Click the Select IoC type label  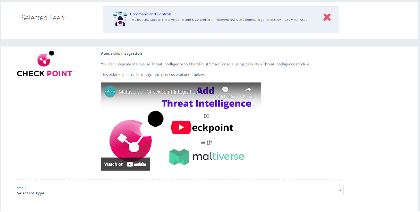(31, 193)
